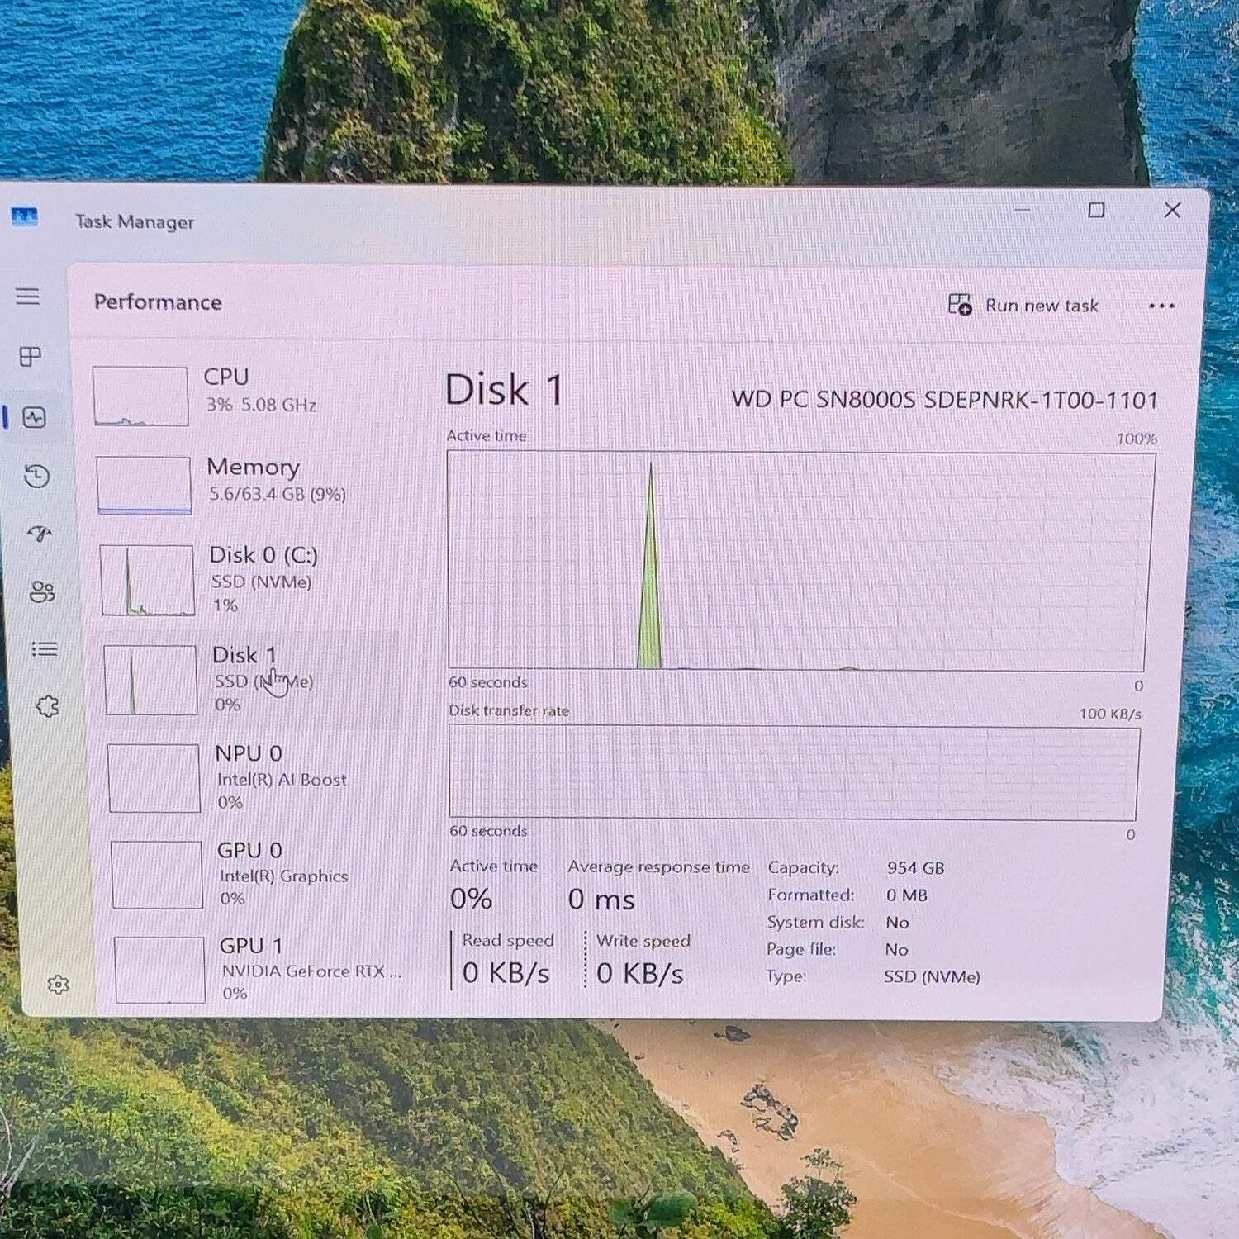The width and height of the screenshot is (1239, 1239).
Task: Click the Disk transfer rate graph
Action: 794,772
